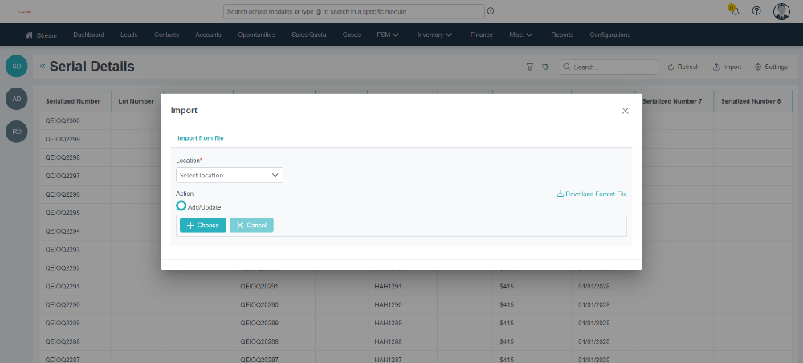Image resolution: width=803 pixels, height=363 pixels.
Task: Click the info icon beside global search
Action: [491, 11]
